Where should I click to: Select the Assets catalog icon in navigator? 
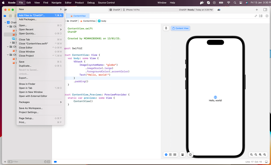click(13, 38)
